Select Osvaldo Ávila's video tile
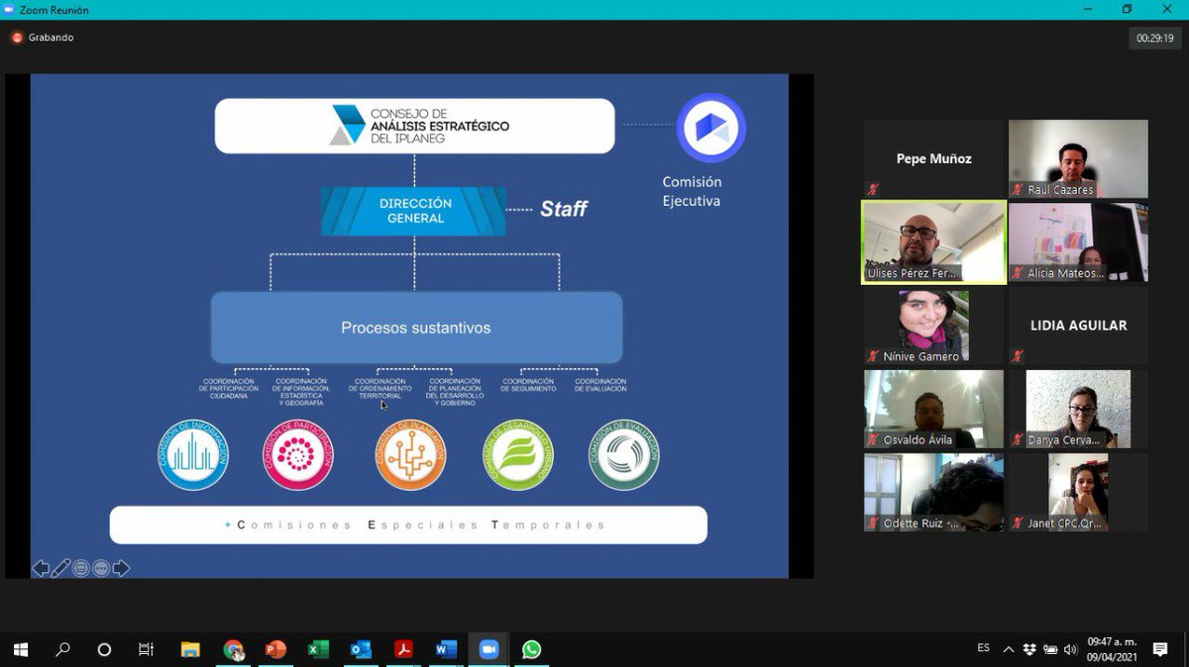1189x667 pixels. pos(933,409)
